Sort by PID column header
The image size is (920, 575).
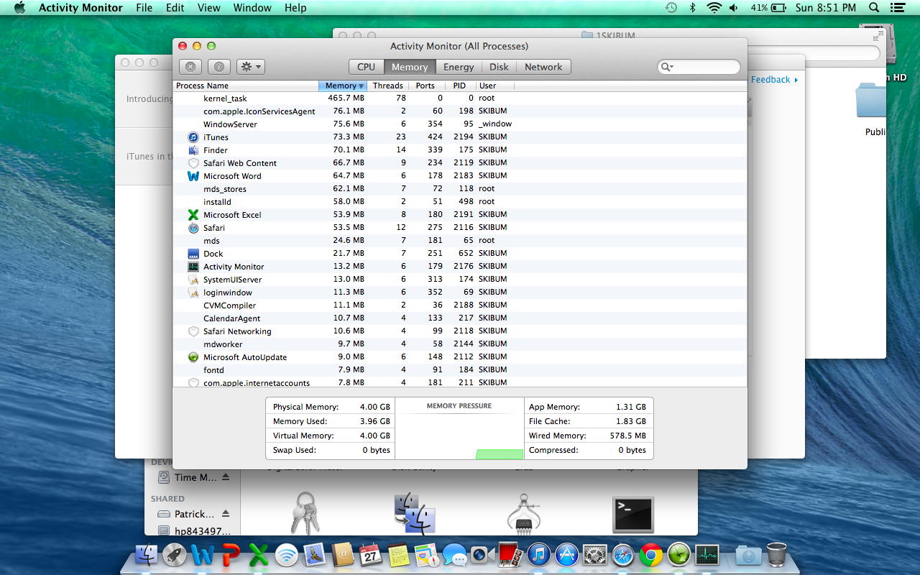[x=459, y=86]
